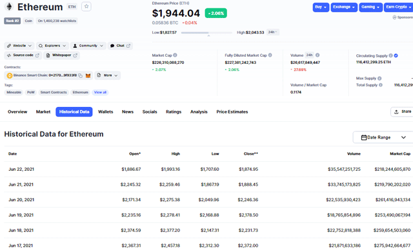The height and width of the screenshot is (252, 413).
Task: Click the Total Supply info icon
Action: point(381,85)
